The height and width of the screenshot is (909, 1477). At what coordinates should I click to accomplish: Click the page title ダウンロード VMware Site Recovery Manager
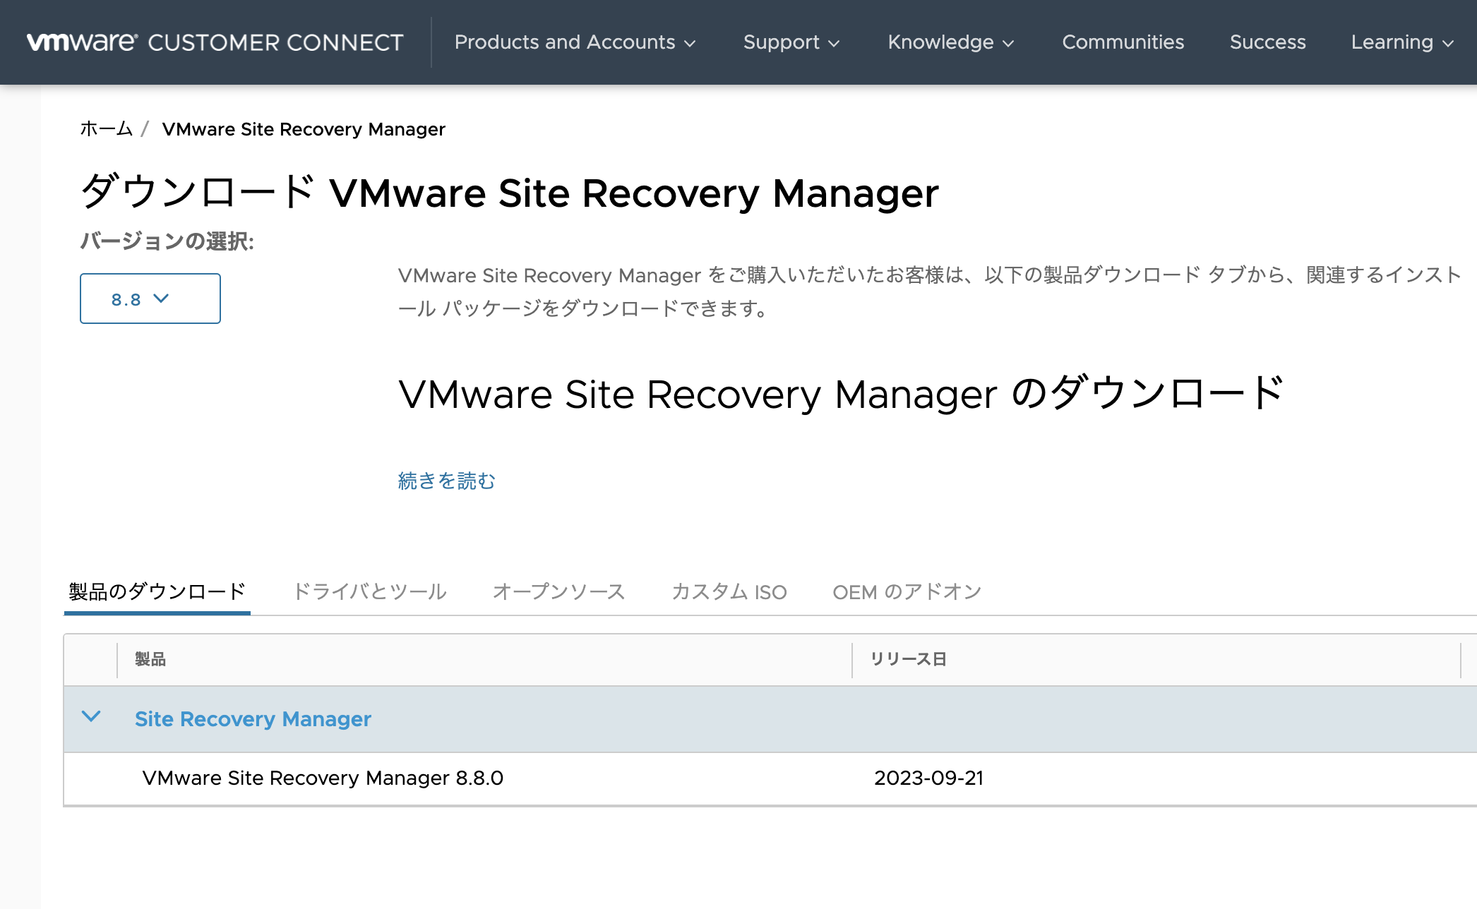click(x=509, y=193)
